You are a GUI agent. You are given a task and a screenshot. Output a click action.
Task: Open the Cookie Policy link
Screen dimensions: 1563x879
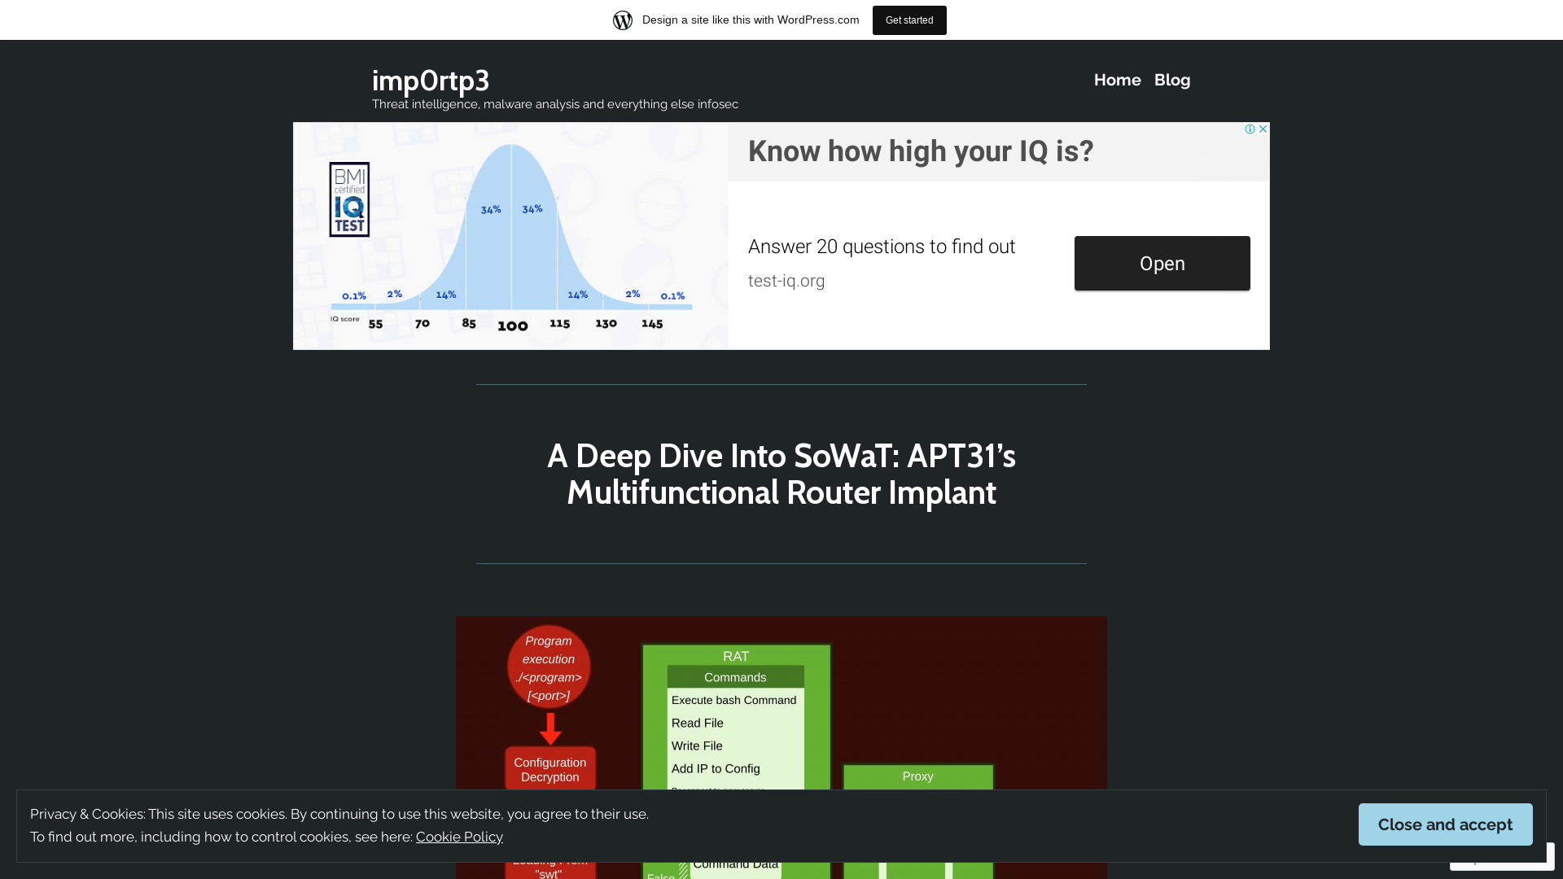point(459,837)
